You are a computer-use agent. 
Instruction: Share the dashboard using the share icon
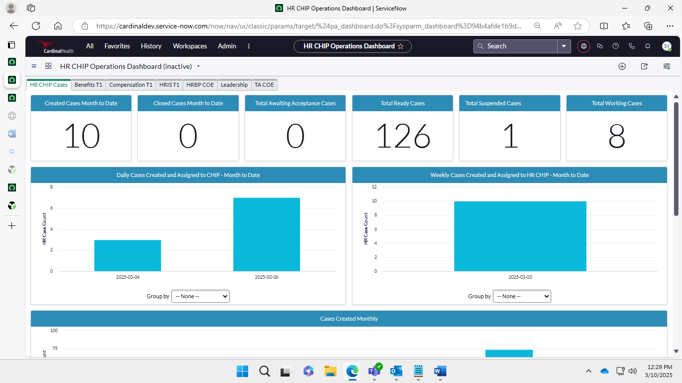point(645,66)
